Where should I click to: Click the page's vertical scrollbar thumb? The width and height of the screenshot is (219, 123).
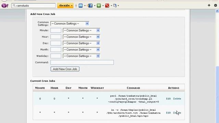(217, 95)
